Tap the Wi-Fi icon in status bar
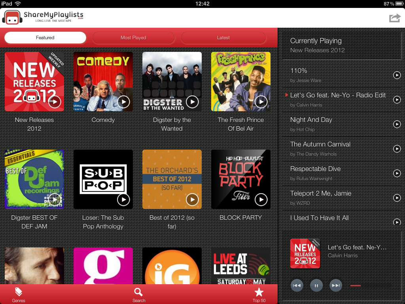The image size is (405, 304). tap(18, 4)
